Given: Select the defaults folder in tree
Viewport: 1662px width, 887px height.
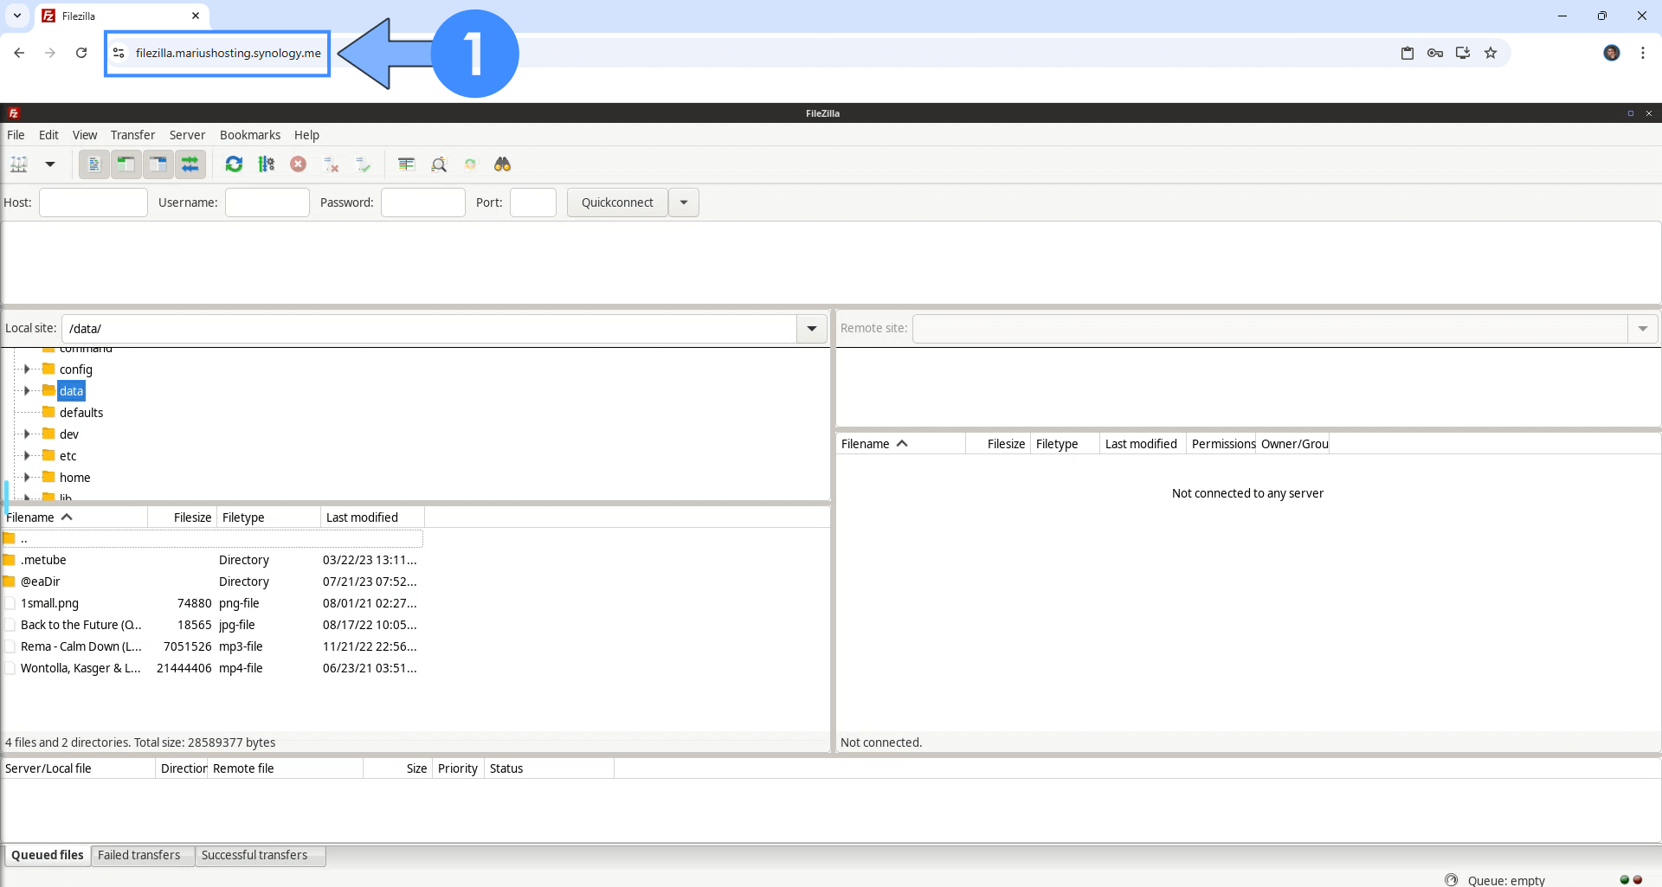Looking at the screenshot, I should pos(81,413).
